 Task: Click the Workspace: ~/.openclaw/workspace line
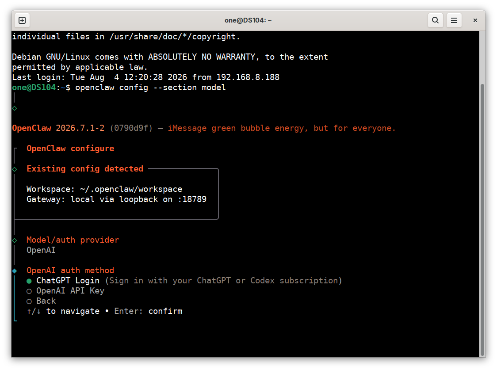tap(104, 189)
